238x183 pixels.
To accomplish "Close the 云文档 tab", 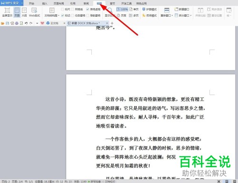I will click(64, 23).
